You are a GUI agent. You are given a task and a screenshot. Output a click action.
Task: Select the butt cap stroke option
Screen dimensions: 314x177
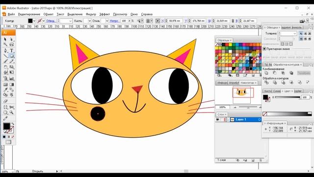click(x=301, y=33)
